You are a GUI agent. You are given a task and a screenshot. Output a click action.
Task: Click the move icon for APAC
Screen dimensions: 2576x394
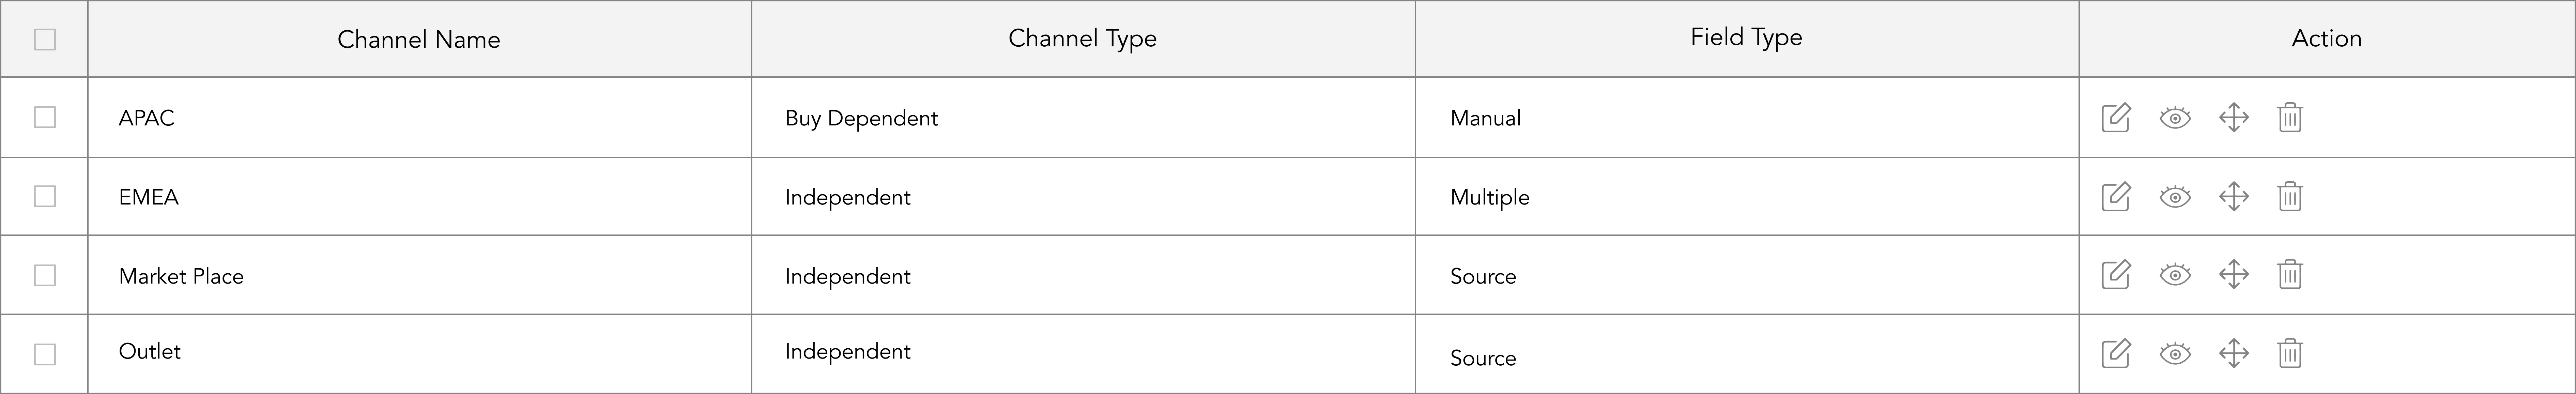pyautogui.click(x=2234, y=118)
